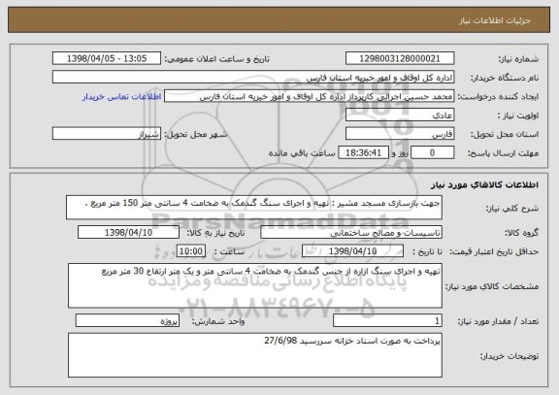
Task: Click the استان محل تحویل field فارس
Action: click(400, 134)
